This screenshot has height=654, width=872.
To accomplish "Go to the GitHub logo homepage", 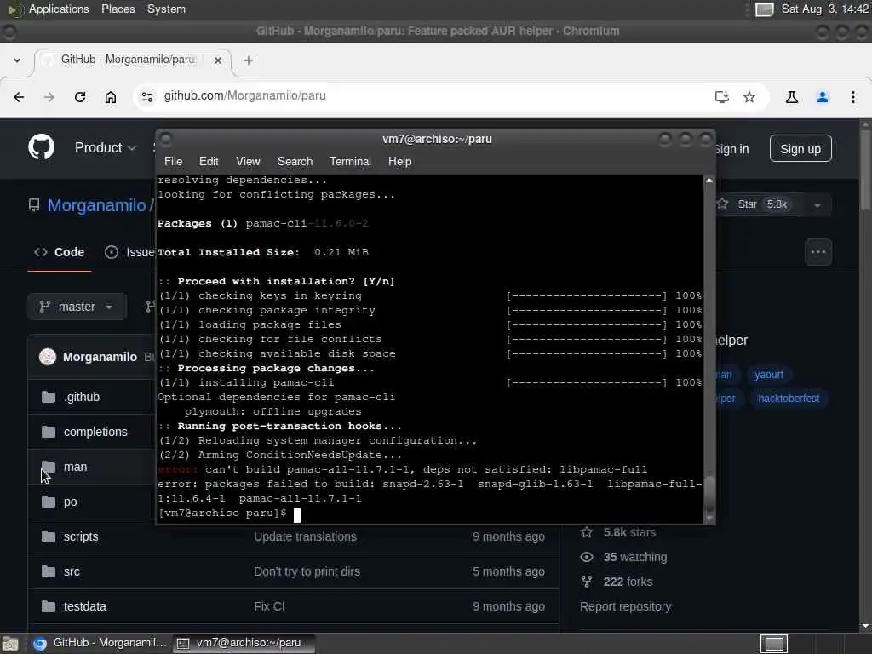I will point(41,147).
